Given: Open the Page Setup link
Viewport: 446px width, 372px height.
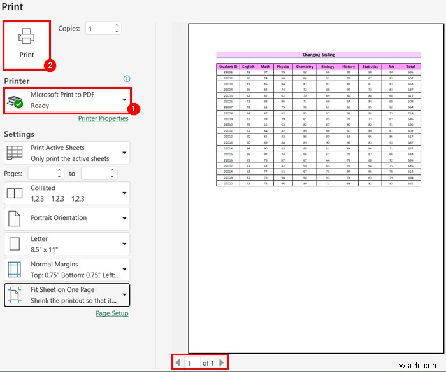Looking at the screenshot, I should click(112, 313).
